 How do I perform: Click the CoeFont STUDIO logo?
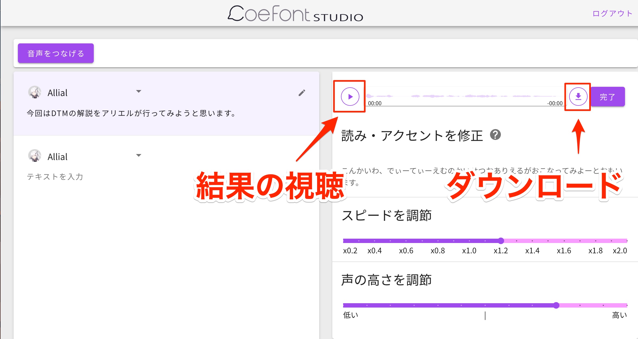coord(295,14)
